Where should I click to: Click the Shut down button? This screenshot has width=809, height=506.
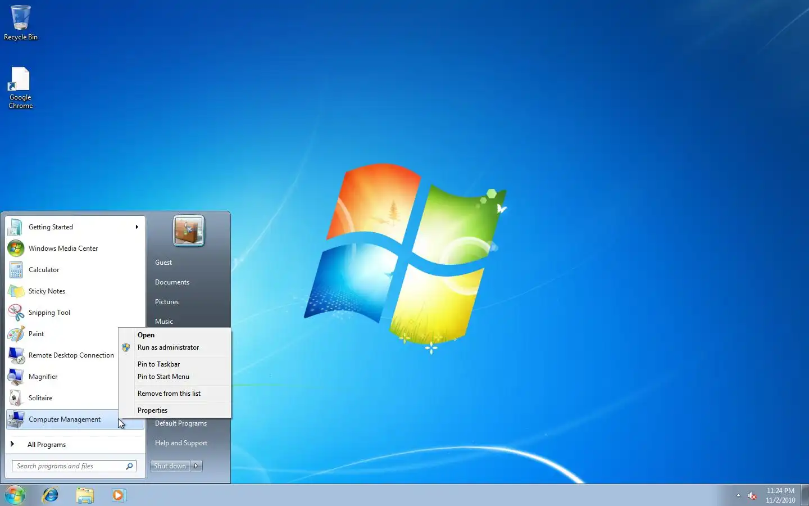coord(170,466)
